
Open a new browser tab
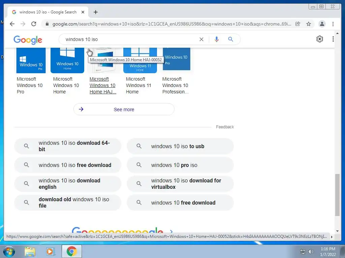95,12
